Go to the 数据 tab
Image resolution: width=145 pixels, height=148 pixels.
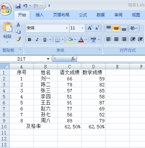click(101, 15)
